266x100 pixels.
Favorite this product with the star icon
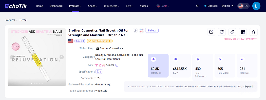(254, 32)
